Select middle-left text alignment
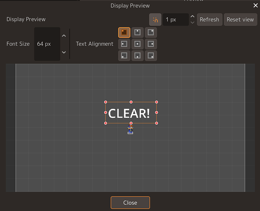 (124, 44)
